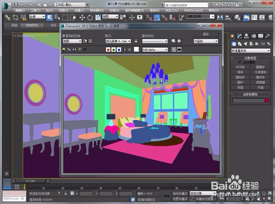This screenshot has height=204, width=275.
Task: Click the Unlink Selection tool
Action: pos(15,17)
